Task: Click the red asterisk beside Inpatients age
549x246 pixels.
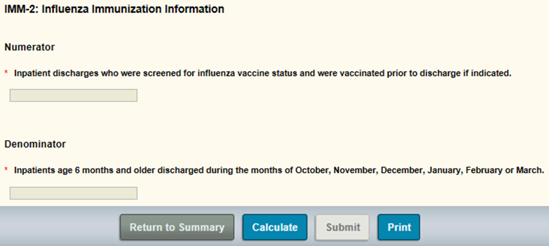Action: click(6, 170)
